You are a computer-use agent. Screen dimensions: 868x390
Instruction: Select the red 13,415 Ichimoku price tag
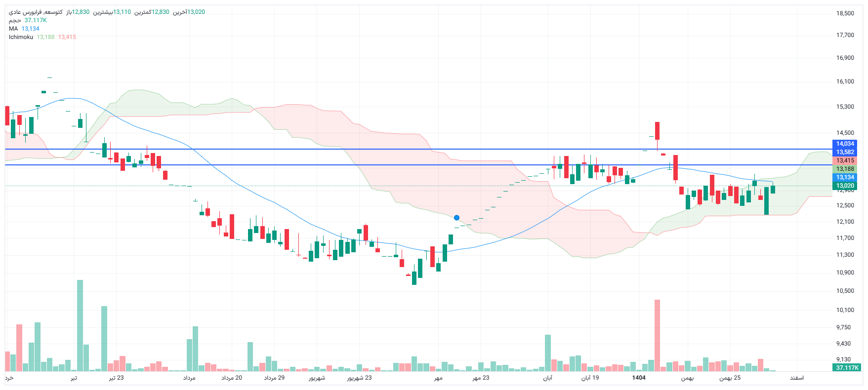click(845, 160)
